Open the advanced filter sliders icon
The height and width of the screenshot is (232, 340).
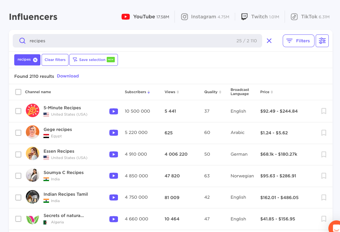tap(322, 41)
